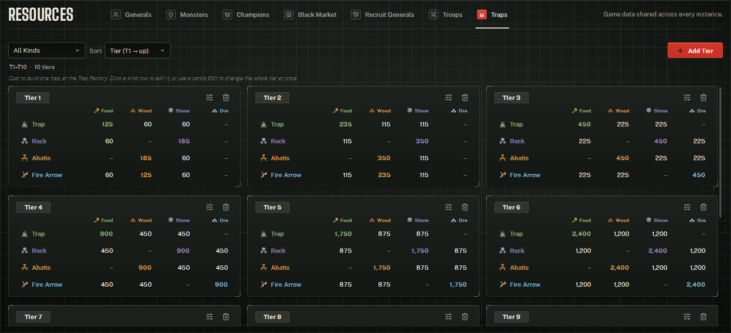Expand the Tier sort dropdown

coord(138,51)
